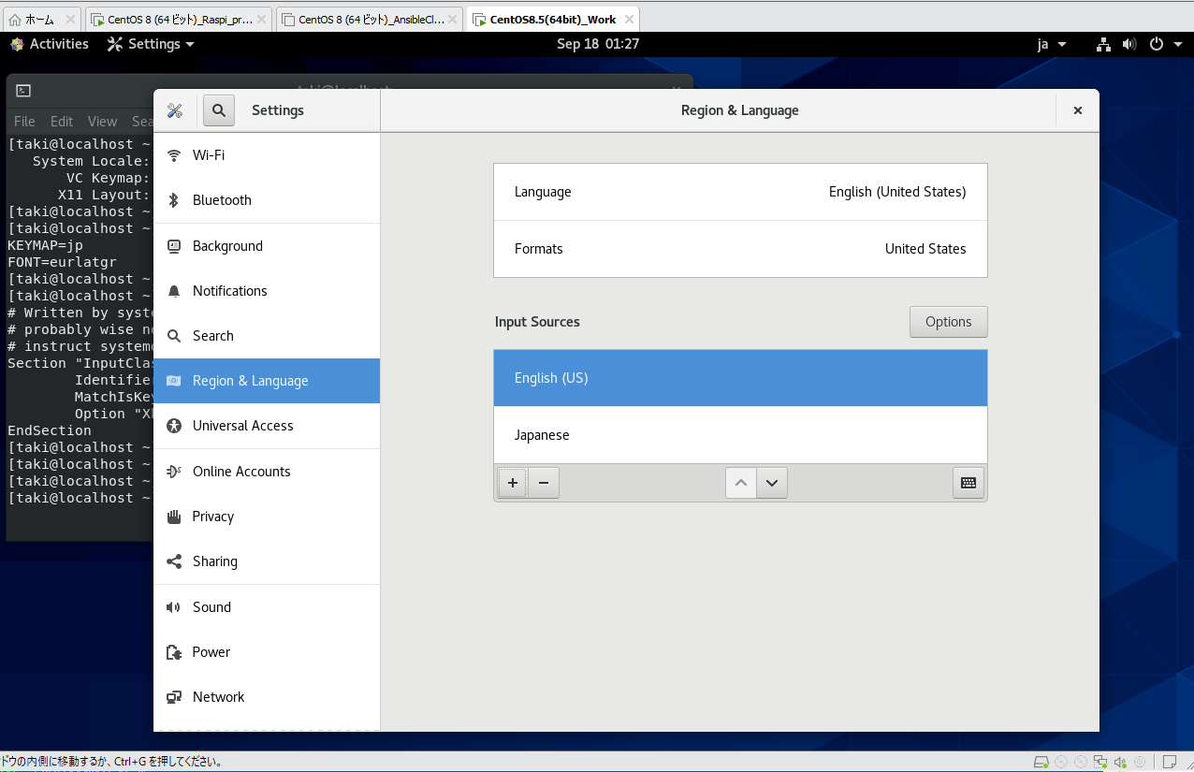This screenshot has width=1194, height=772.
Task: Open the Power settings panel
Action: coord(267,652)
